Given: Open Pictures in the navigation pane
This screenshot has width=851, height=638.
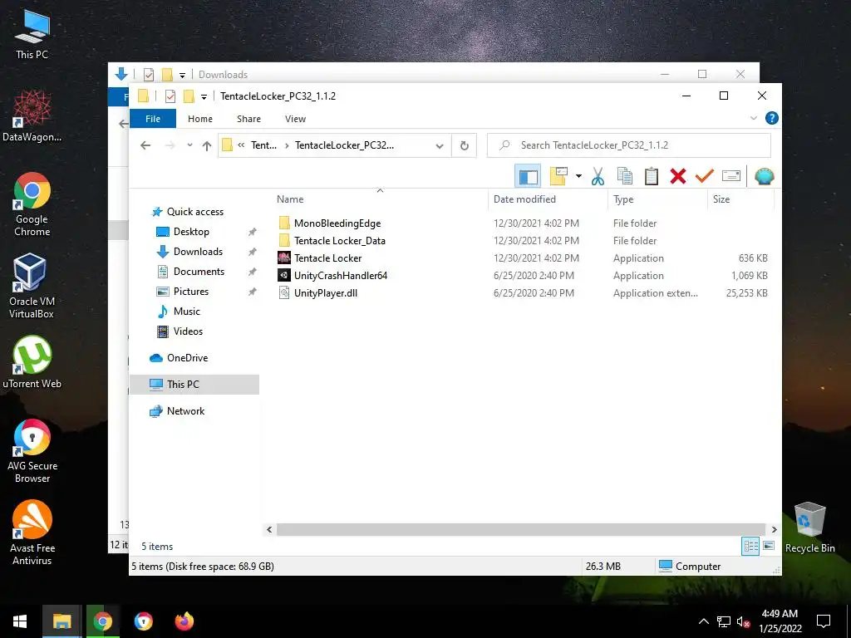Looking at the screenshot, I should click(190, 292).
